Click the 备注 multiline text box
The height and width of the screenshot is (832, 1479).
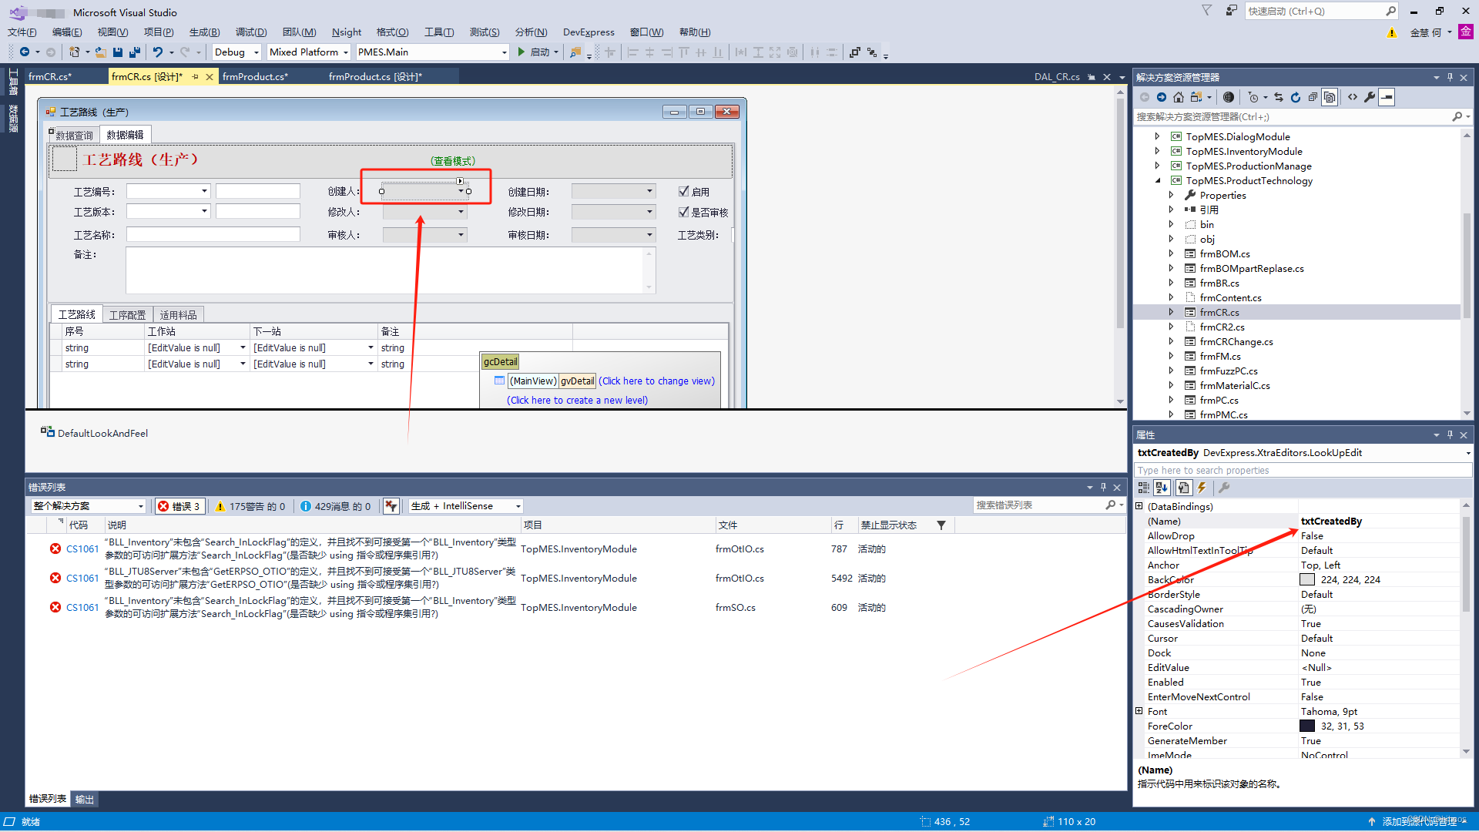click(391, 270)
